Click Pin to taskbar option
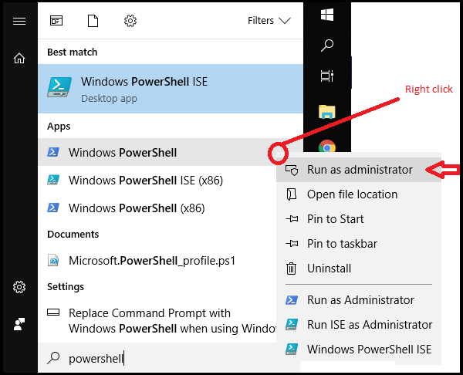 pos(342,244)
